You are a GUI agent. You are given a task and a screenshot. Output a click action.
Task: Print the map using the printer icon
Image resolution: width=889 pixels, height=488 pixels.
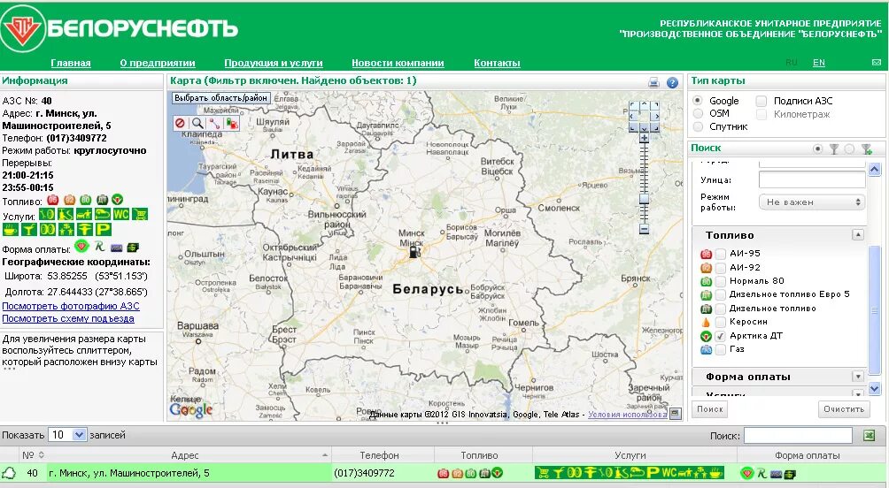pos(653,82)
